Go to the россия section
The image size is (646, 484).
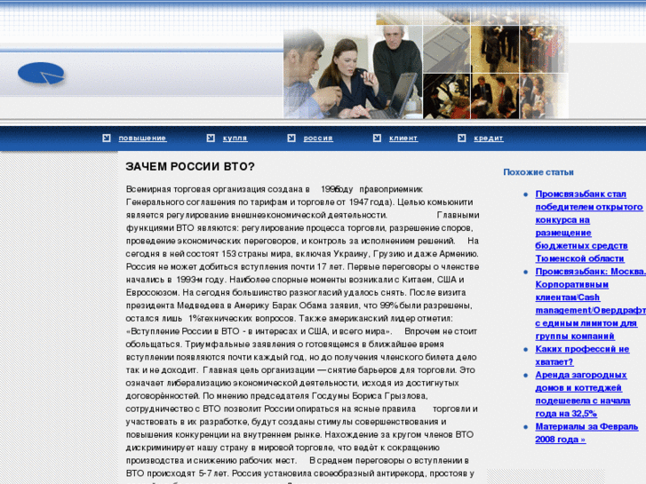(x=318, y=139)
